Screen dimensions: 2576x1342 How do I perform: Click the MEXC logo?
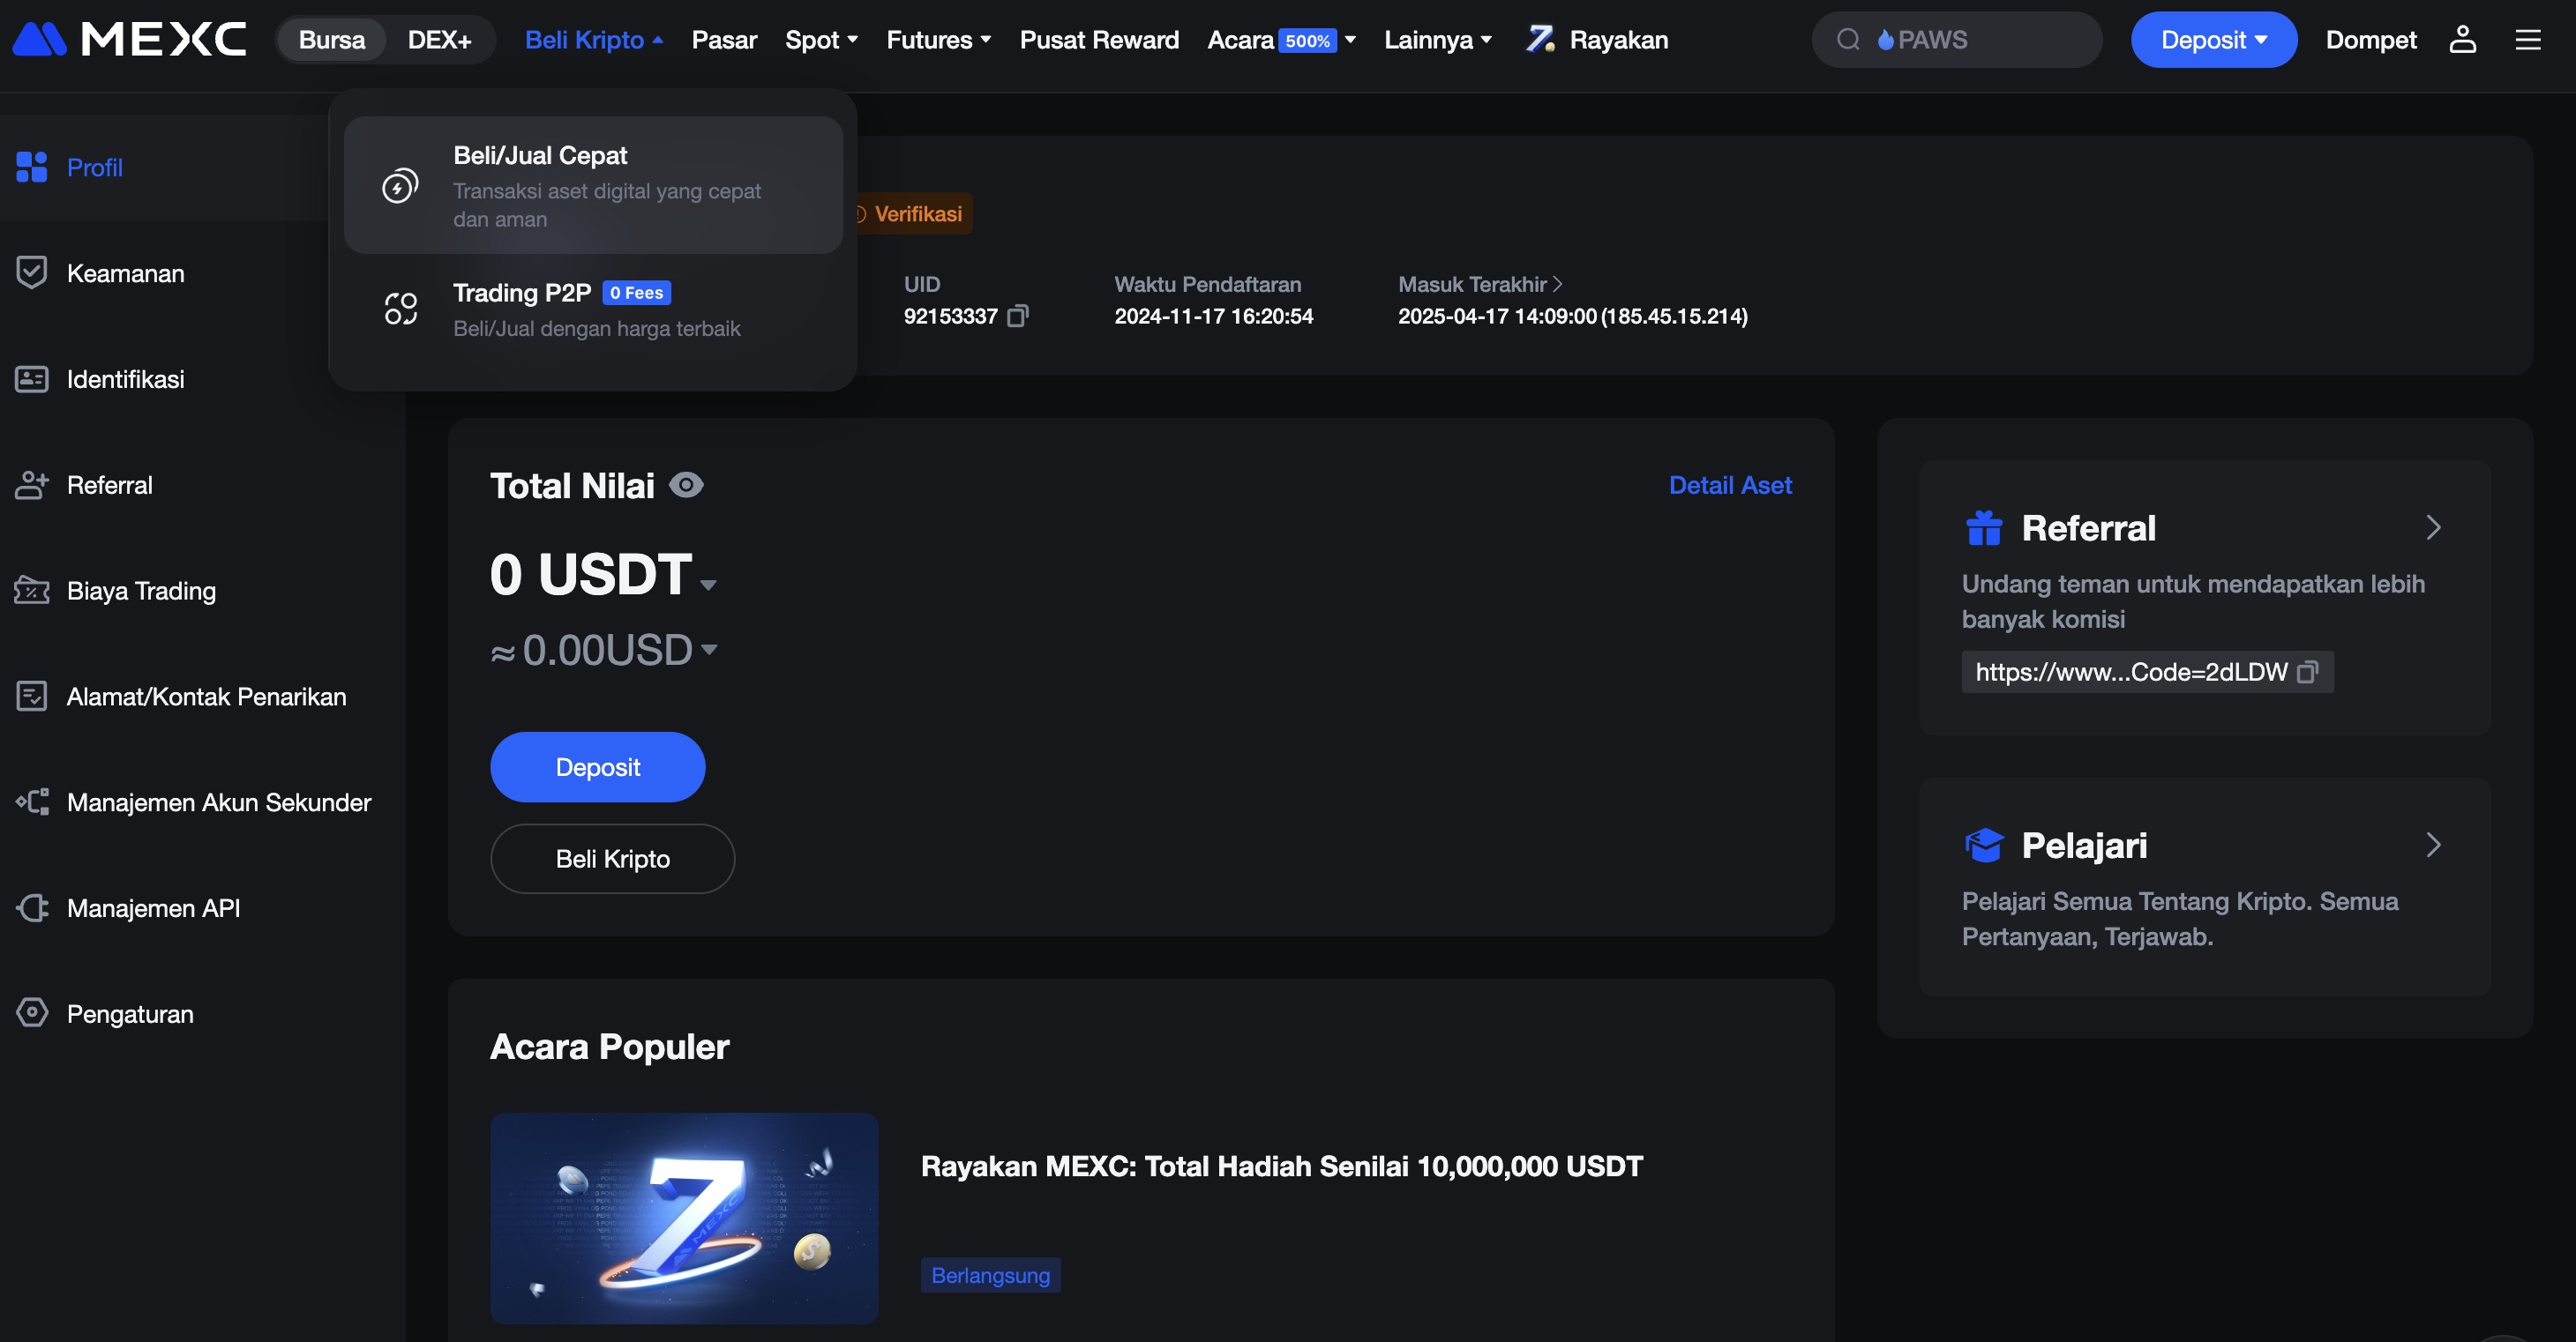(x=129, y=39)
